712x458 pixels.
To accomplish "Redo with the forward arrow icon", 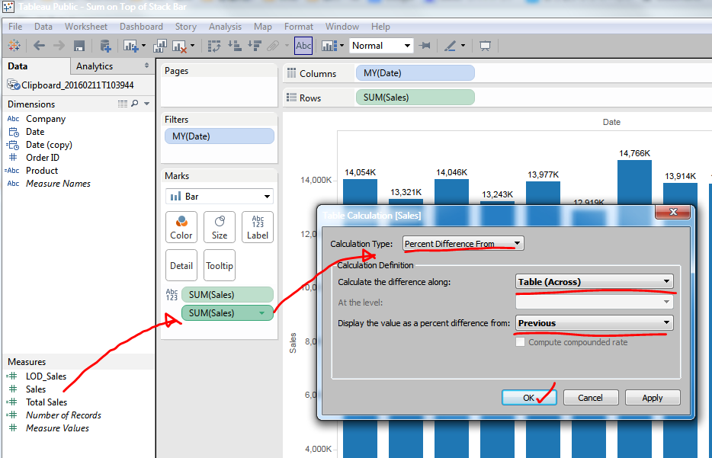I will (59, 46).
